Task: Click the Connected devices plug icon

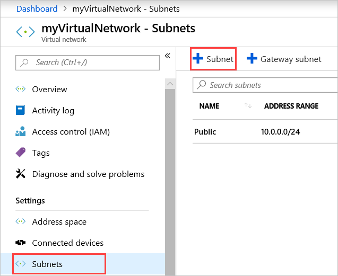Action: click(x=21, y=243)
